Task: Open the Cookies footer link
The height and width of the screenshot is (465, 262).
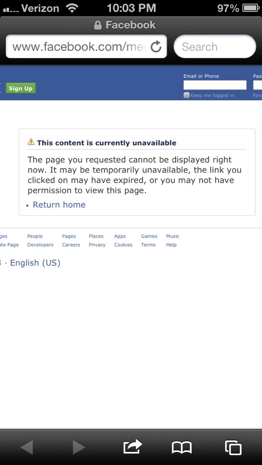Action: (x=124, y=245)
